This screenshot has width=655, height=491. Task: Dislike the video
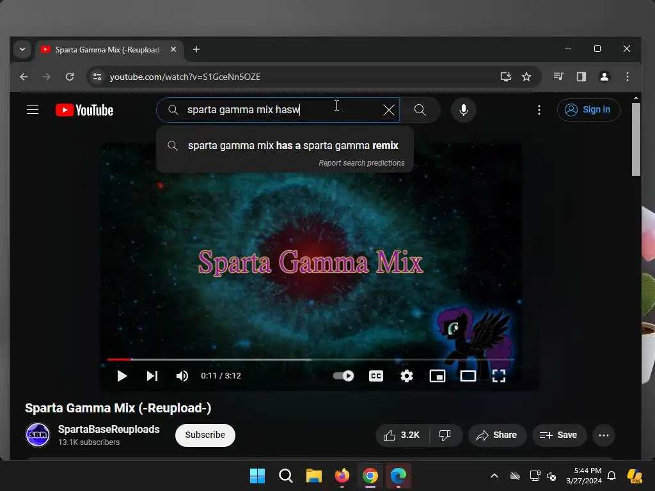click(445, 435)
